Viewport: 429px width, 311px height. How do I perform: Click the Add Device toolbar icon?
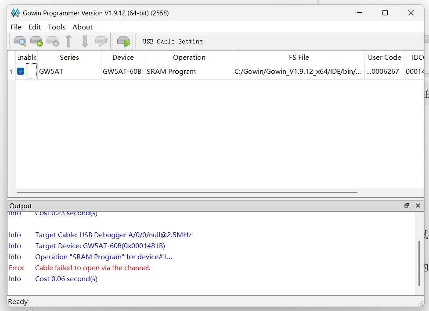point(36,41)
